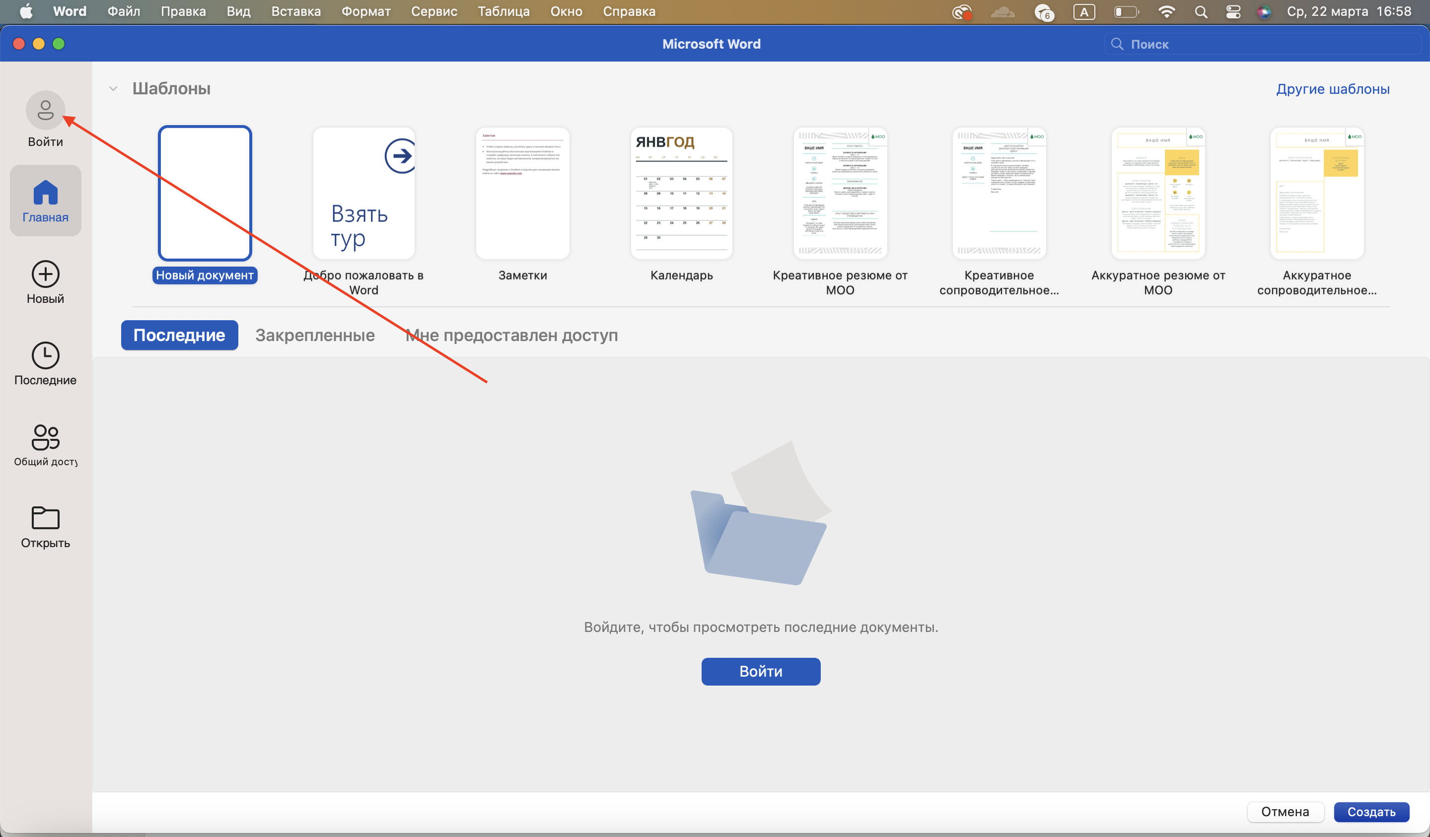Open Последние clock icon in sidebar
1430x837 pixels.
point(45,356)
